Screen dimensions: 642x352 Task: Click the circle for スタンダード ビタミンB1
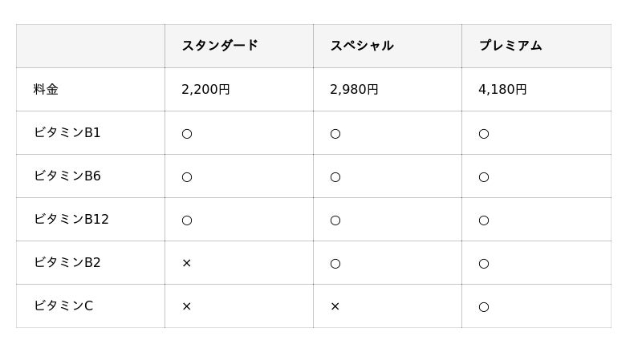187,134
